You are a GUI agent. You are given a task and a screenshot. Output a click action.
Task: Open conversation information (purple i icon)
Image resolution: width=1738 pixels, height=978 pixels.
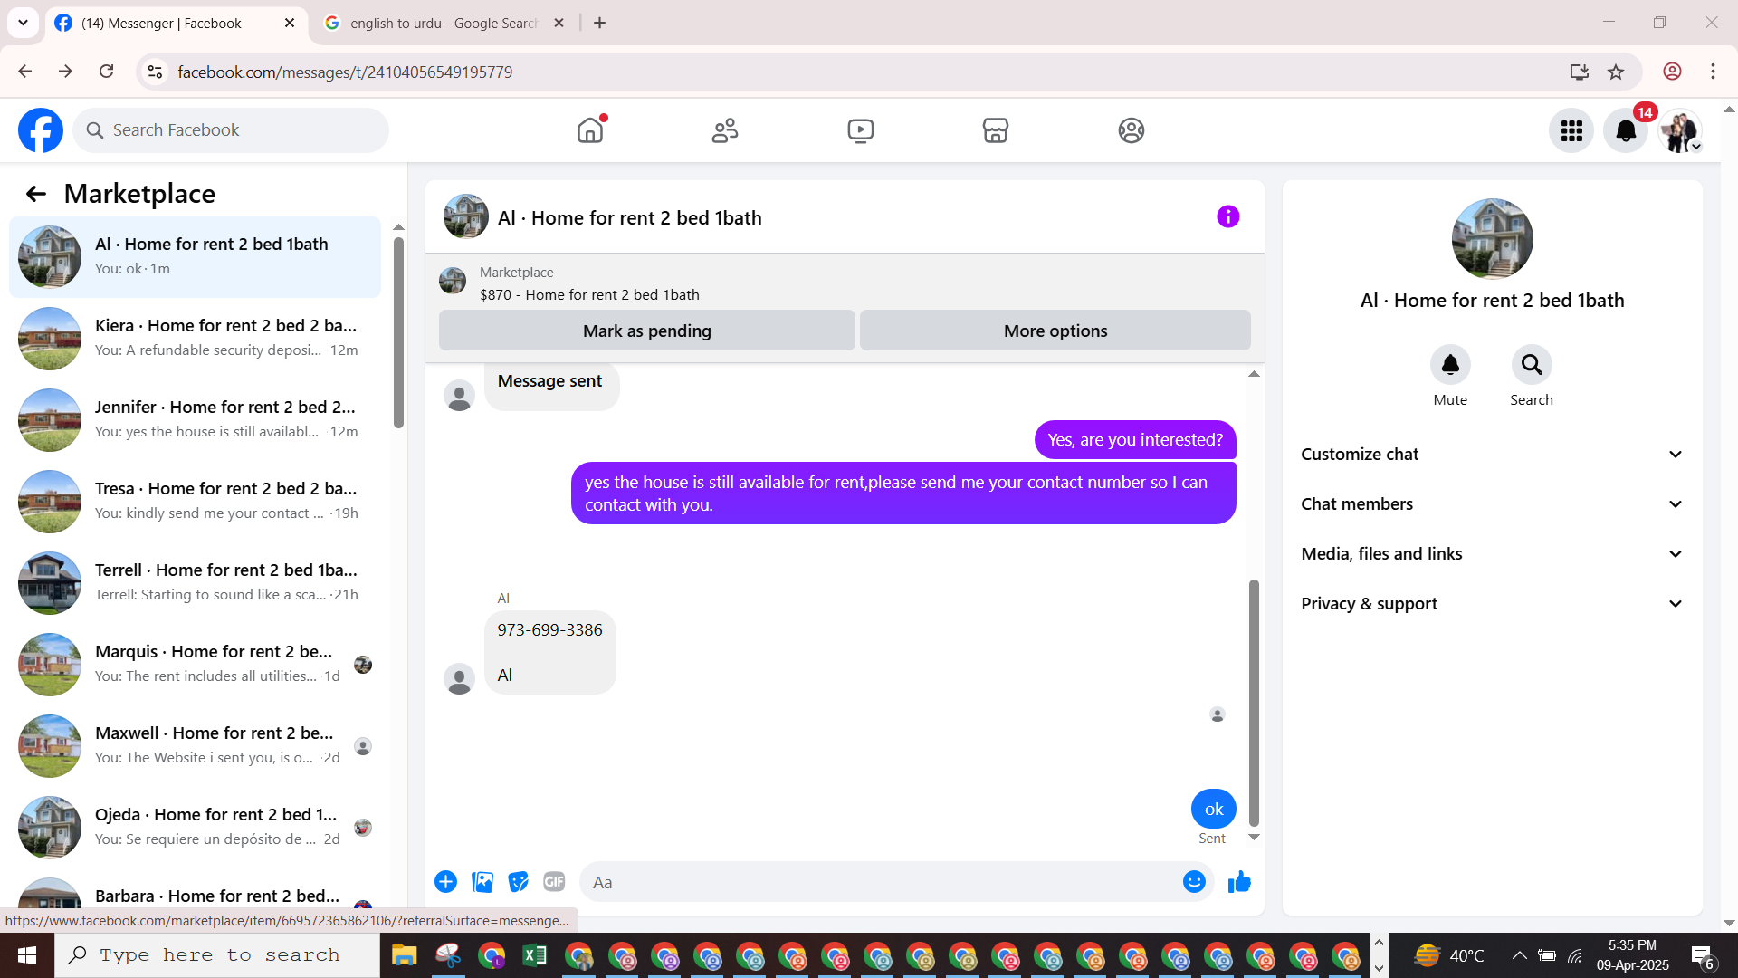[x=1227, y=216]
